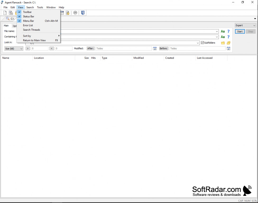Sort results by the Modified column
The width and height of the screenshot is (258, 203).
pos(148,58)
